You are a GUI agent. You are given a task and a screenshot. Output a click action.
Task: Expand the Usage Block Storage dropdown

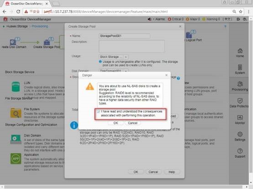126,57
